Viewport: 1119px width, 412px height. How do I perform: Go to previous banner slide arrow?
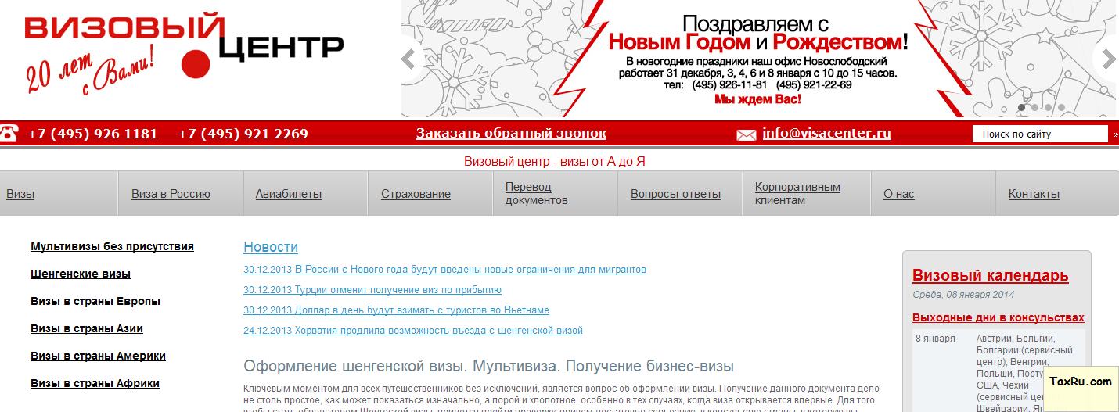click(408, 59)
